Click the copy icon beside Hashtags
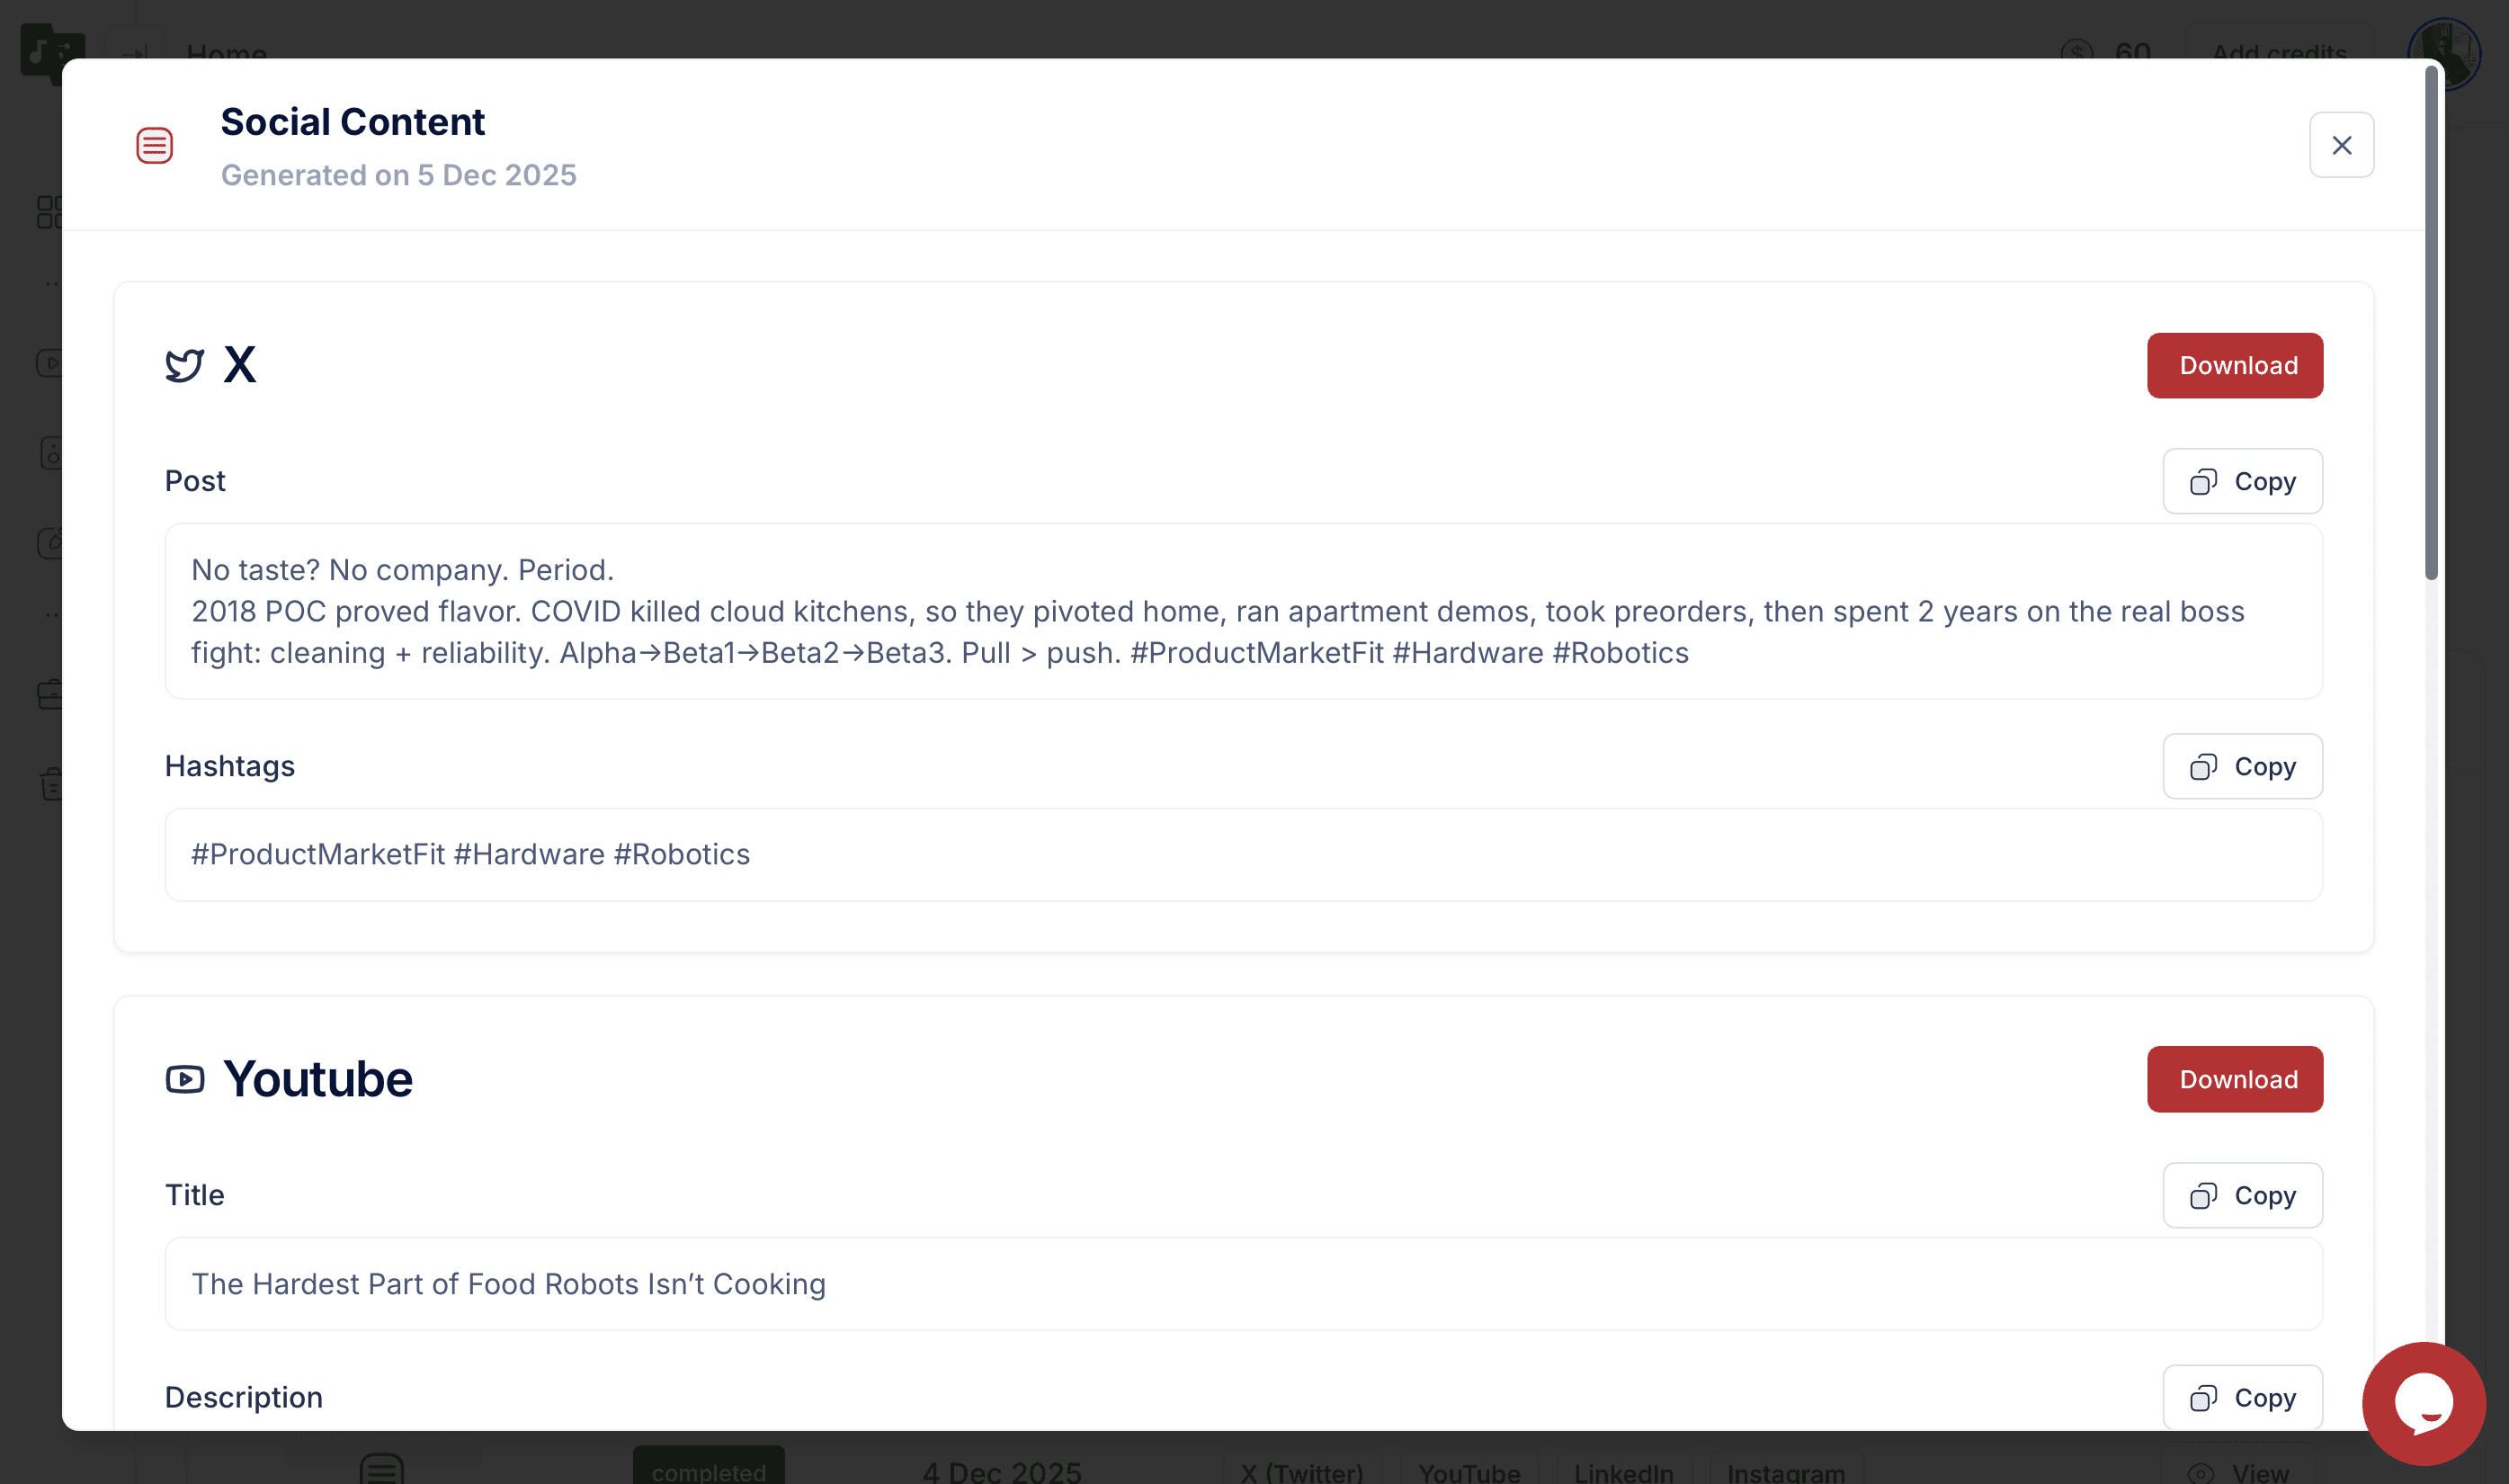Screen dimensions: 2509x1484 click(x=2202, y=767)
